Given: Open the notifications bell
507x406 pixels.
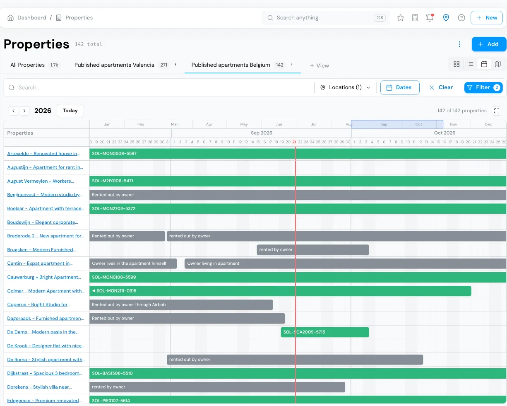Looking at the screenshot, I should pos(430,18).
